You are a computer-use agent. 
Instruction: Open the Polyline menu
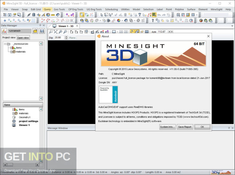179,9
